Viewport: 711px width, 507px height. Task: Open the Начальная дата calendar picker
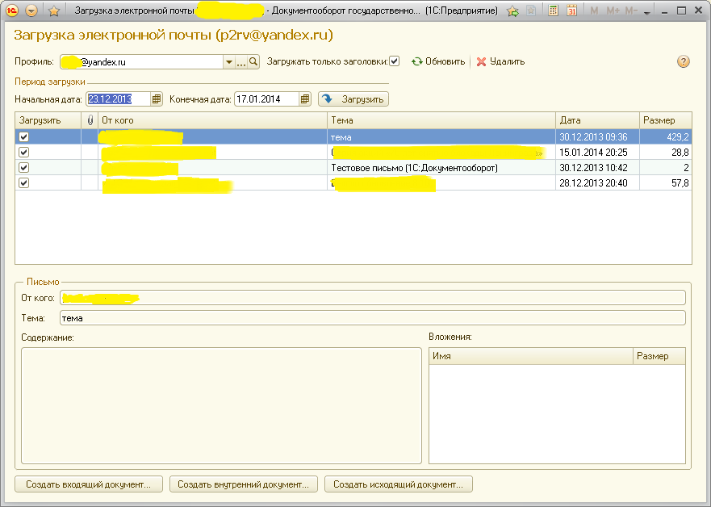coord(157,98)
